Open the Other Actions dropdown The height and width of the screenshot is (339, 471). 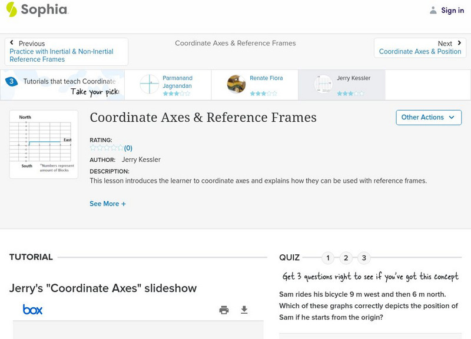[428, 117]
